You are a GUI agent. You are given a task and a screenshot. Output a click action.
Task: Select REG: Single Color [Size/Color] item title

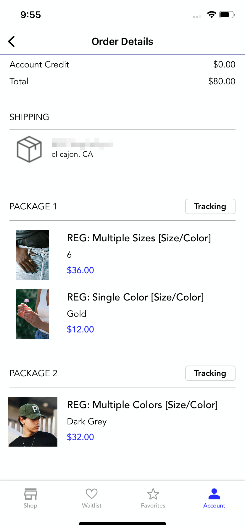136,297
